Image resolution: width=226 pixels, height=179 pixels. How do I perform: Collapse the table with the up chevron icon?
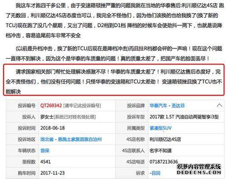tap(219, 105)
